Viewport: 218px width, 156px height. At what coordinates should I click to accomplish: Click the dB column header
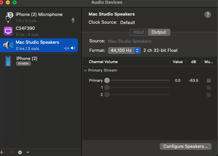[193, 62]
